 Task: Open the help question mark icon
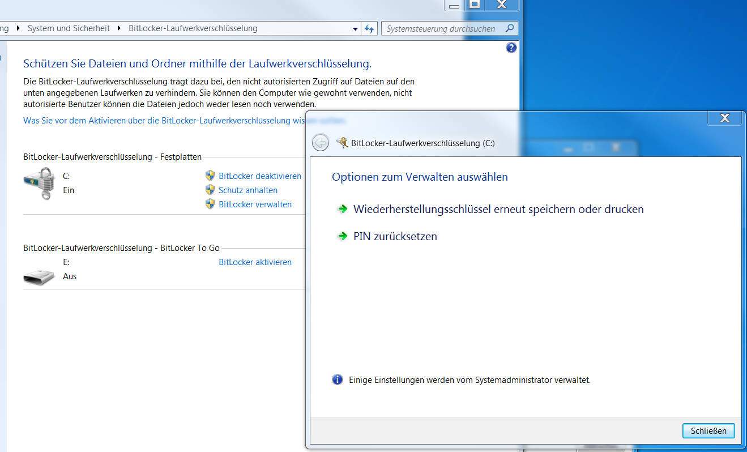[x=511, y=48]
